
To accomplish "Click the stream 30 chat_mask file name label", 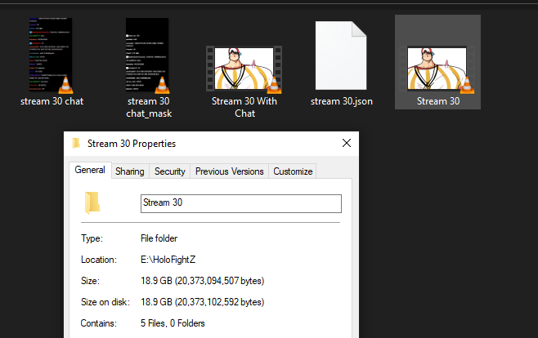I will tap(149, 107).
